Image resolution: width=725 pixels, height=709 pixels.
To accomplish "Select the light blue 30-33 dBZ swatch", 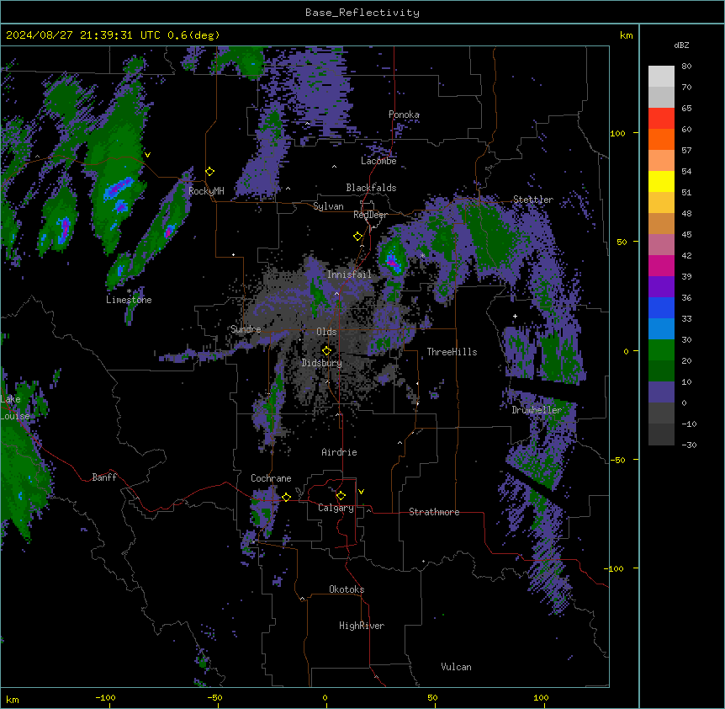I will 661,329.
